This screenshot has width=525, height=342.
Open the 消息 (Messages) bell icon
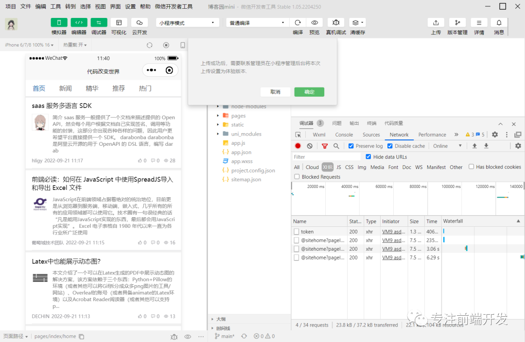[x=499, y=22]
